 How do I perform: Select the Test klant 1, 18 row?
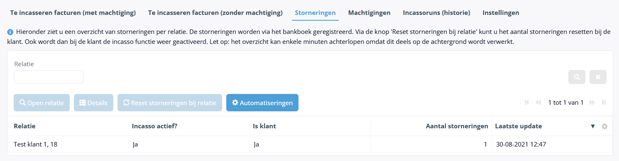[310, 144]
